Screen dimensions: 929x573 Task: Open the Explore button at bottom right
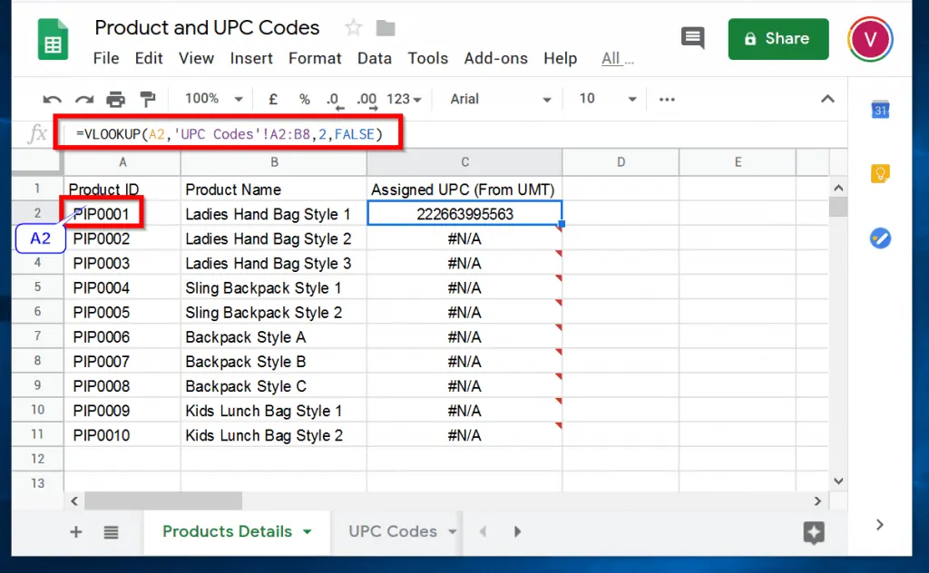click(x=814, y=533)
